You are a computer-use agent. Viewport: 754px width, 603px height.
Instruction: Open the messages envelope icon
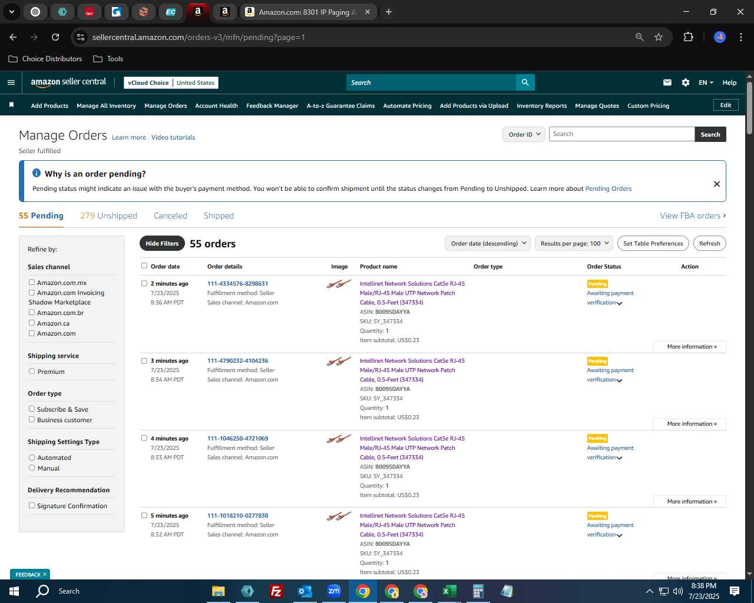click(667, 82)
